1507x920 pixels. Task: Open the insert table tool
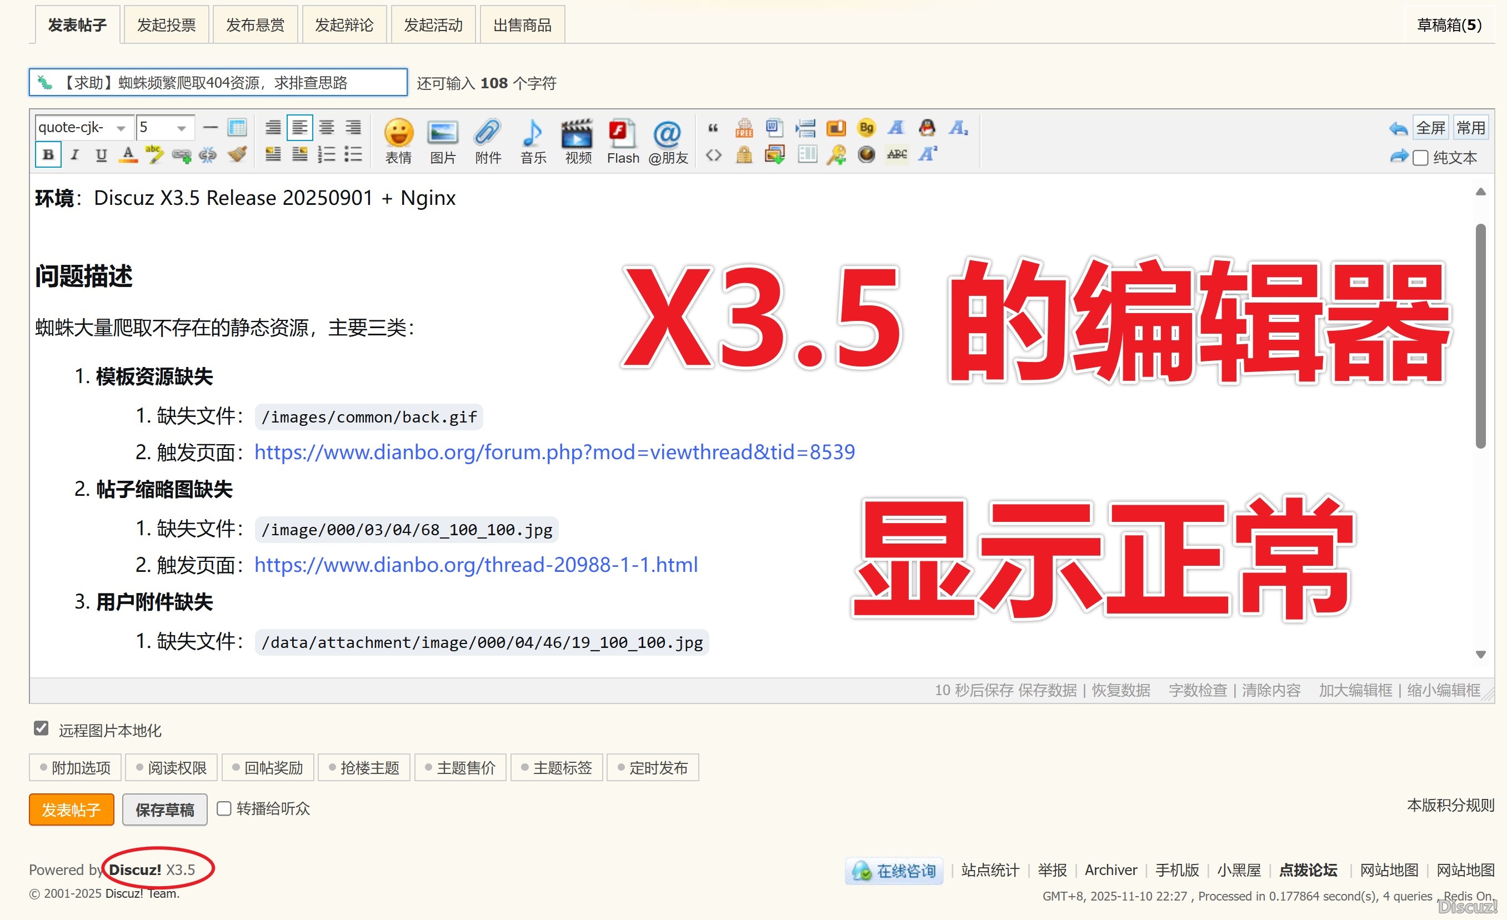pos(237,127)
